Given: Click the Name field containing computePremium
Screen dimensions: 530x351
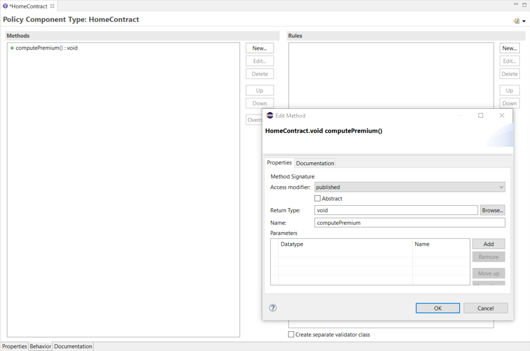Looking at the screenshot, I should (409, 222).
